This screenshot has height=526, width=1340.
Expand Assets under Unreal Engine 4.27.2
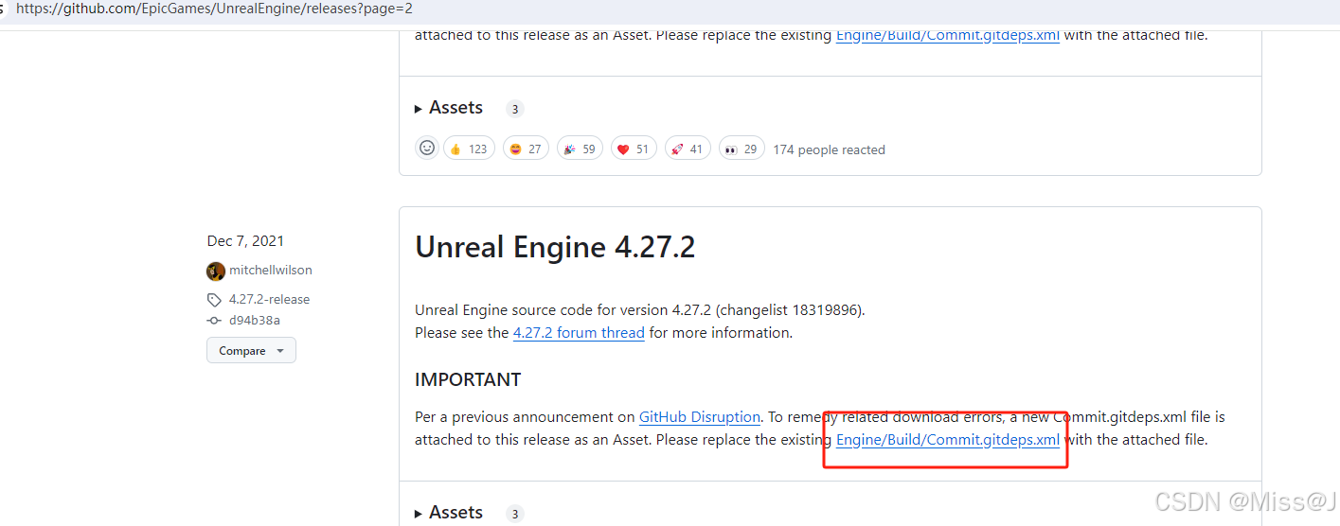point(449,512)
